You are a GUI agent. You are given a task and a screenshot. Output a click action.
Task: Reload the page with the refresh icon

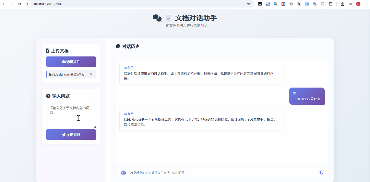[20, 4]
